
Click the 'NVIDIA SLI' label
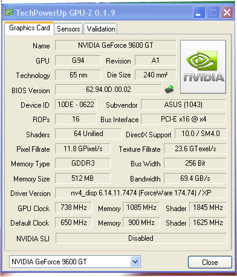[x=33, y=239]
